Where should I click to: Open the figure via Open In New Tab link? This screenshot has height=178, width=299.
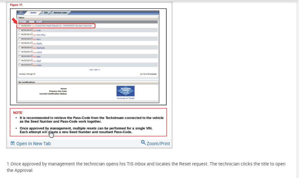coord(34,144)
